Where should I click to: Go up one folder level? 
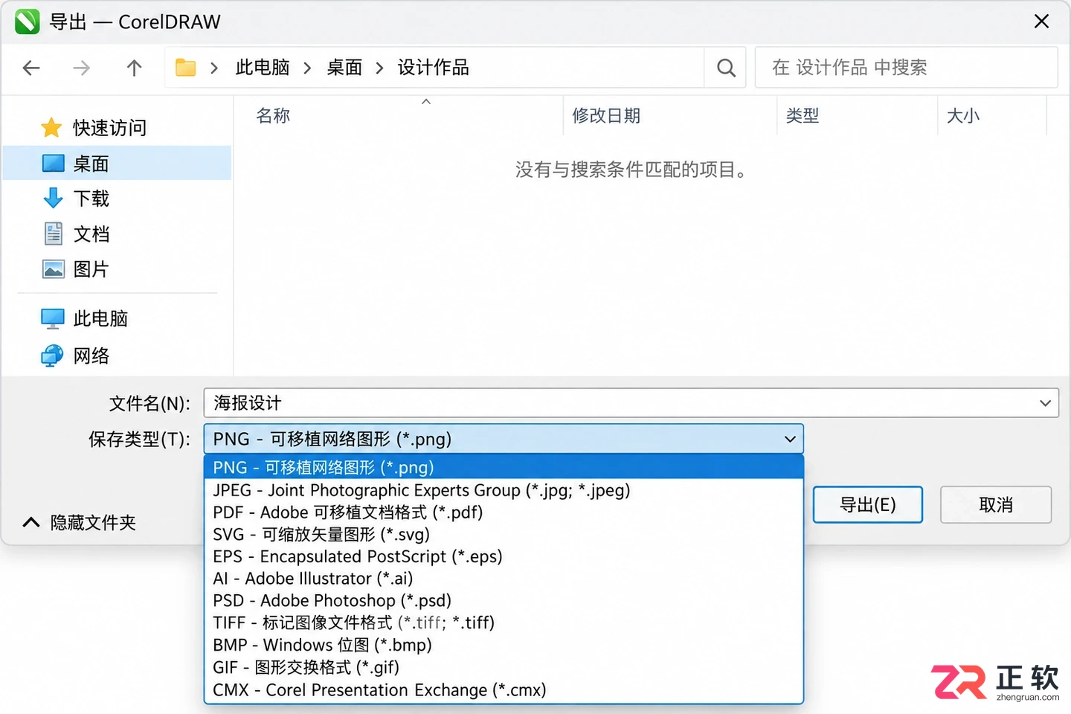(134, 68)
